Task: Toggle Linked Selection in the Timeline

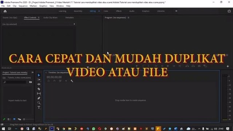Action: click(x=60, y=81)
